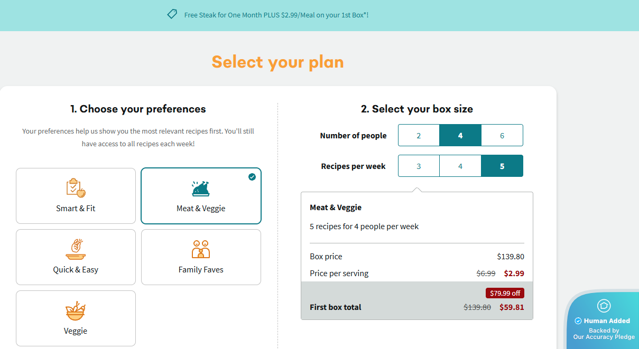Click the Veggie salad bowl icon
The image size is (639, 349).
pyautogui.click(x=76, y=310)
